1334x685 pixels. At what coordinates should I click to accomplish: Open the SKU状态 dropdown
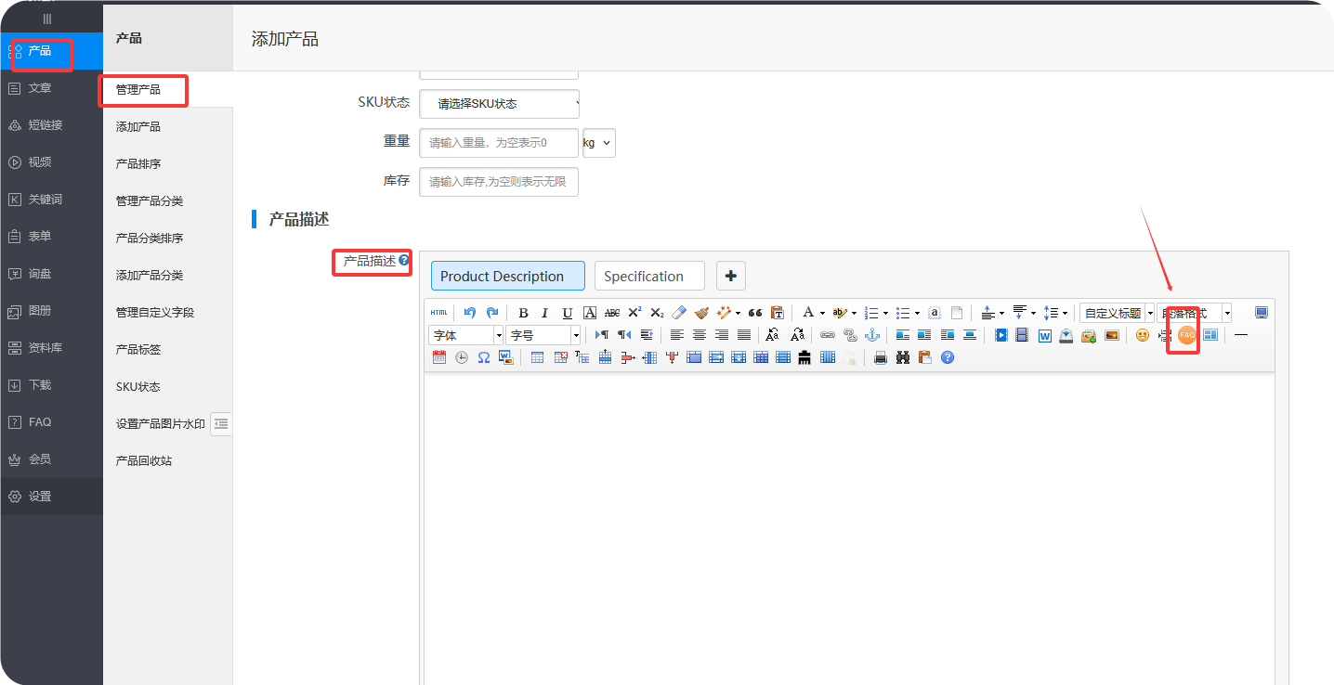point(500,104)
